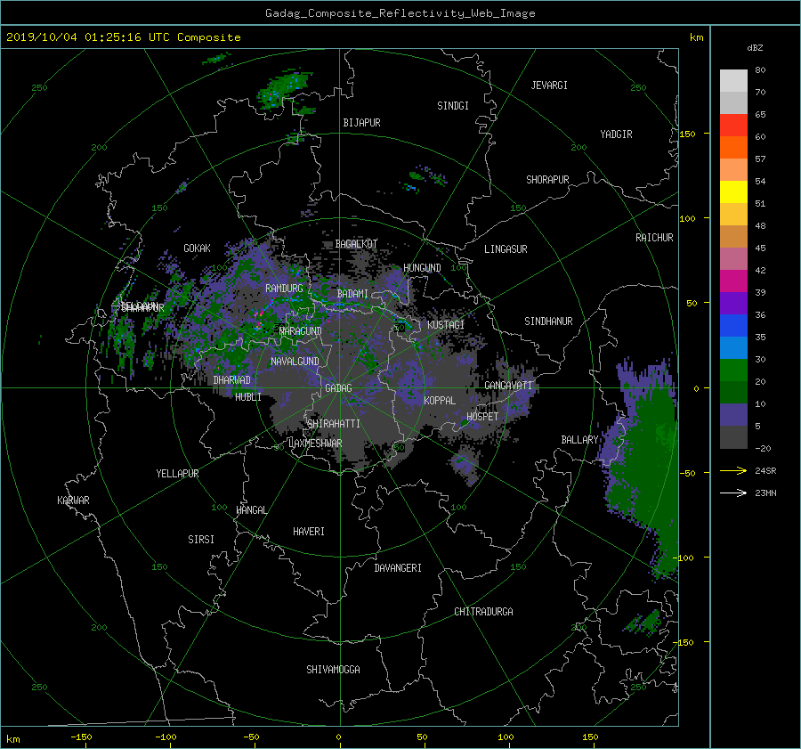Click the GADAG radar center label

pyautogui.click(x=339, y=388)
